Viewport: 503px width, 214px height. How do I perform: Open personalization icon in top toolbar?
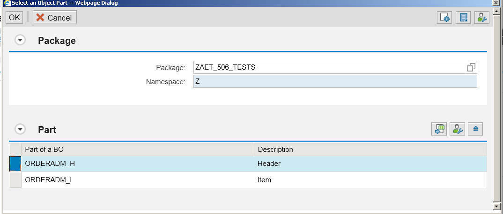[482, 17]
